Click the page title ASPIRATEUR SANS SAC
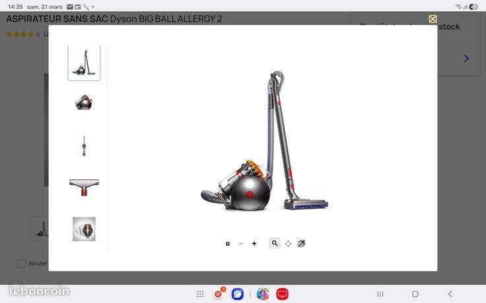 (57, 19)
